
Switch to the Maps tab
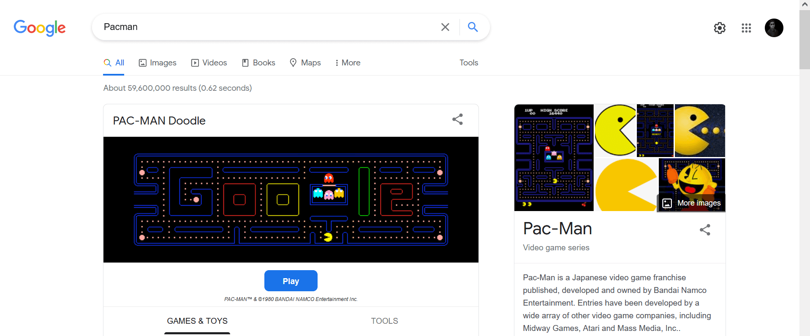[305, 63]
